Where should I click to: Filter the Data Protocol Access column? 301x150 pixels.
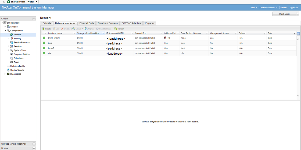coord(207,33)
